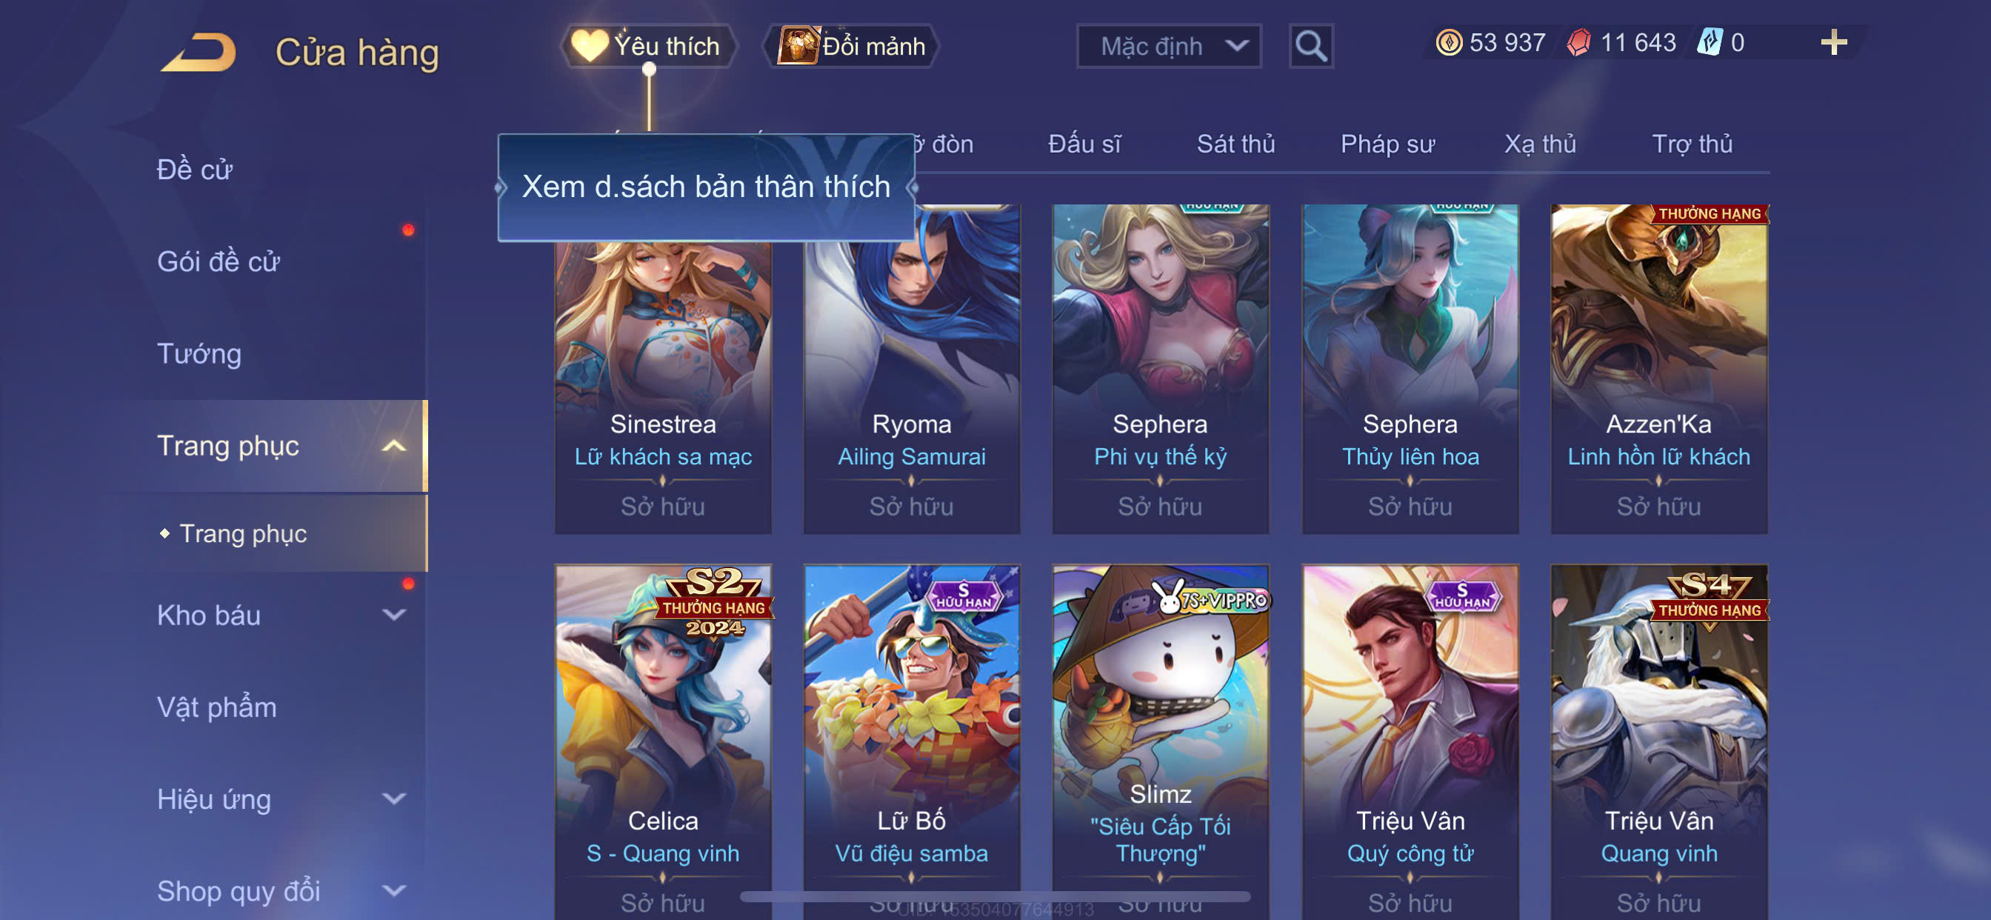Collapse the Trang phục sidebar section
The width and height of the screenshot is (1991, 920).
394,446
